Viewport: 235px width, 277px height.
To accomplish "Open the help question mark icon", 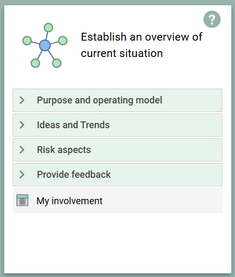I will click(212, 19).
